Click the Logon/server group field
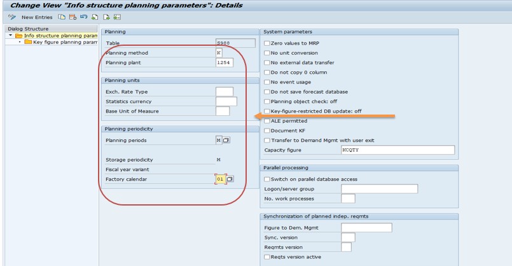Screen dimensions: 512x266 [x=380, y=188]
